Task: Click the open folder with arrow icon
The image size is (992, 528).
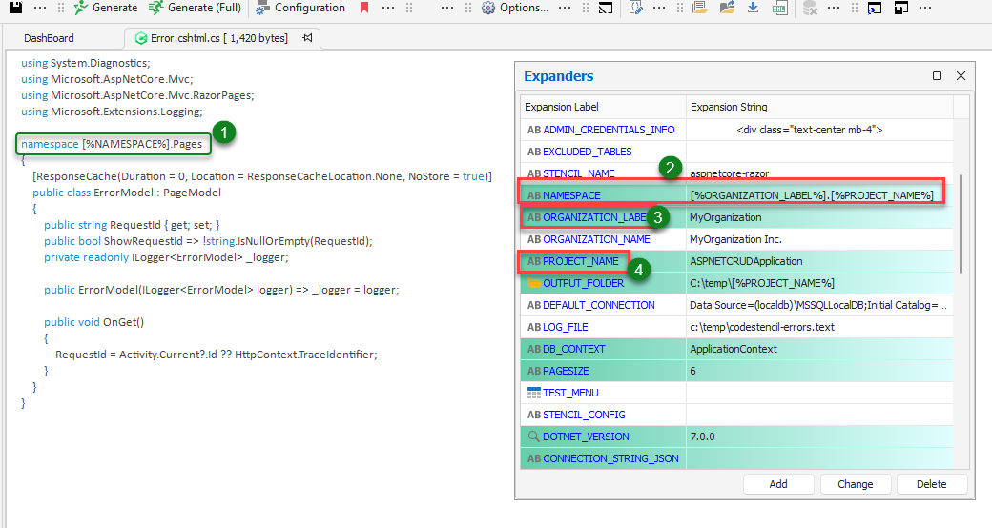Action: (727, 8)
